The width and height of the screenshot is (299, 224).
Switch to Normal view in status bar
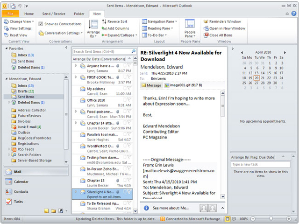pos(228,219)
